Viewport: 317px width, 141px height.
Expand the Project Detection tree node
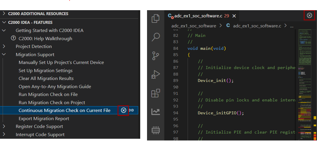(4, 46)
